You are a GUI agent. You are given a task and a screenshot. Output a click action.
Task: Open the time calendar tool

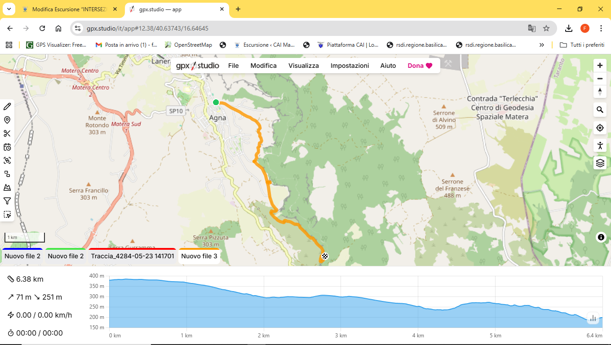click(x=7, y=147)
